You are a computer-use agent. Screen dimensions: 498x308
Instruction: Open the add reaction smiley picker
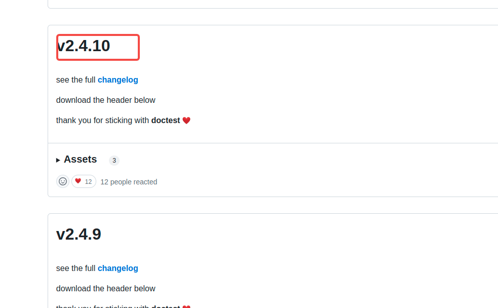(63, 181)
